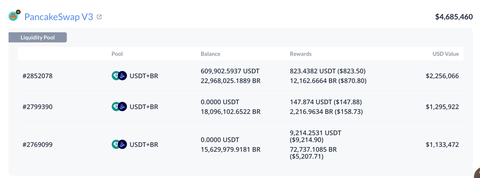
Task: Click the token pair icon in row #2852078
Action: [x=119, y=76]
